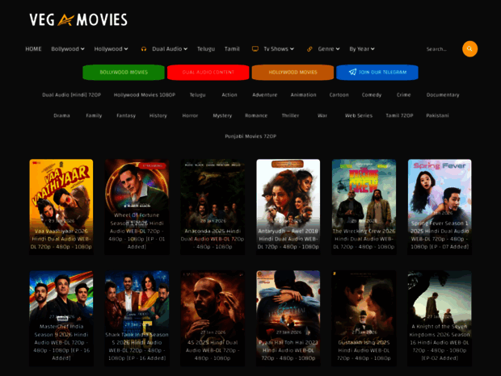The height and width of the screenshot is (376, 501).
Task: Select the Comedy genre link
Action: (x=372, y=94)
